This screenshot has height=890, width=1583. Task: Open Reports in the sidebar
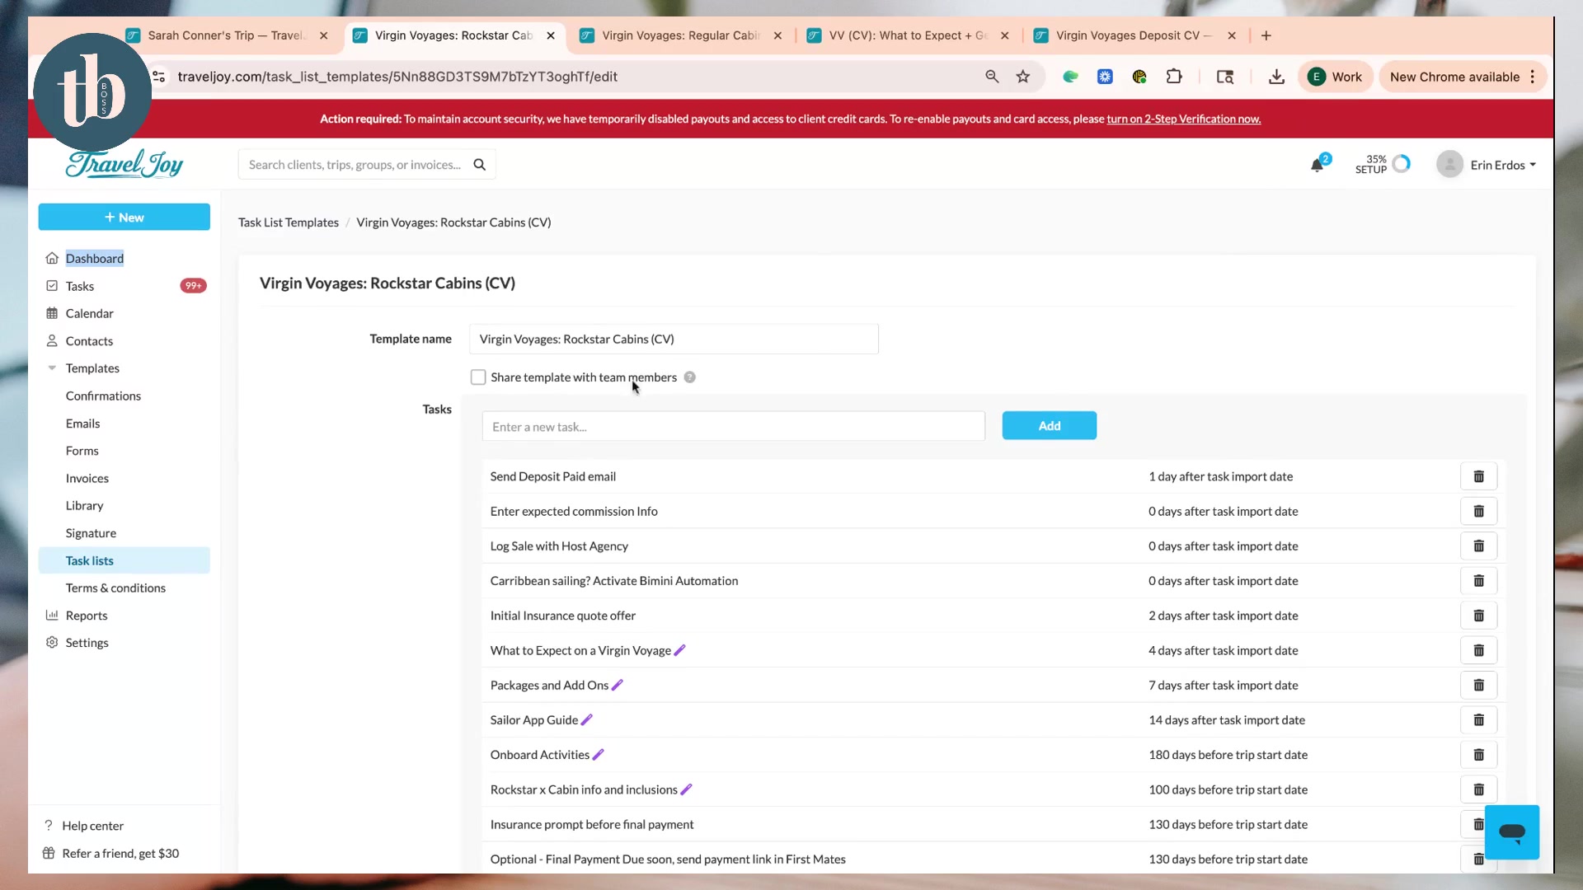[x=87, y=616]
